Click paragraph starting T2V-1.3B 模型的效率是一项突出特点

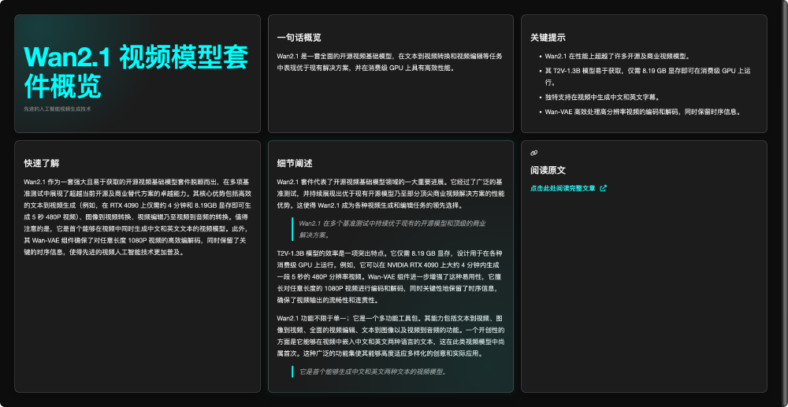[x=390, y=276]
